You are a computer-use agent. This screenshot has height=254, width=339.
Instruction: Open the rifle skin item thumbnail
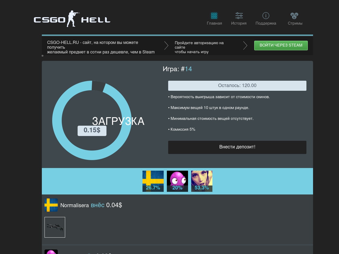click(x=55, y=227)
